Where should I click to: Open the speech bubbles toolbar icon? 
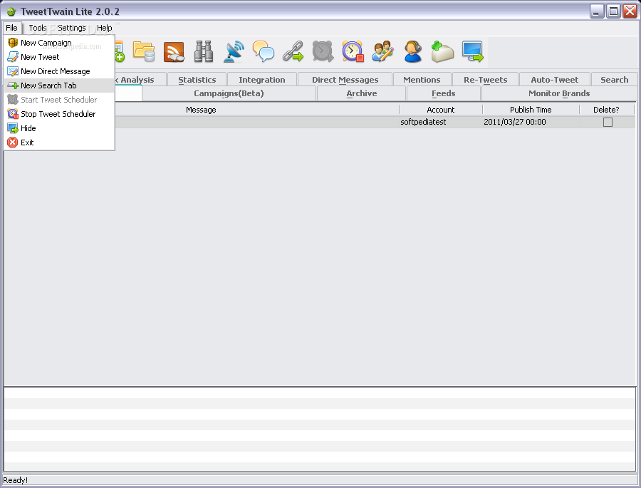point(264,51)
